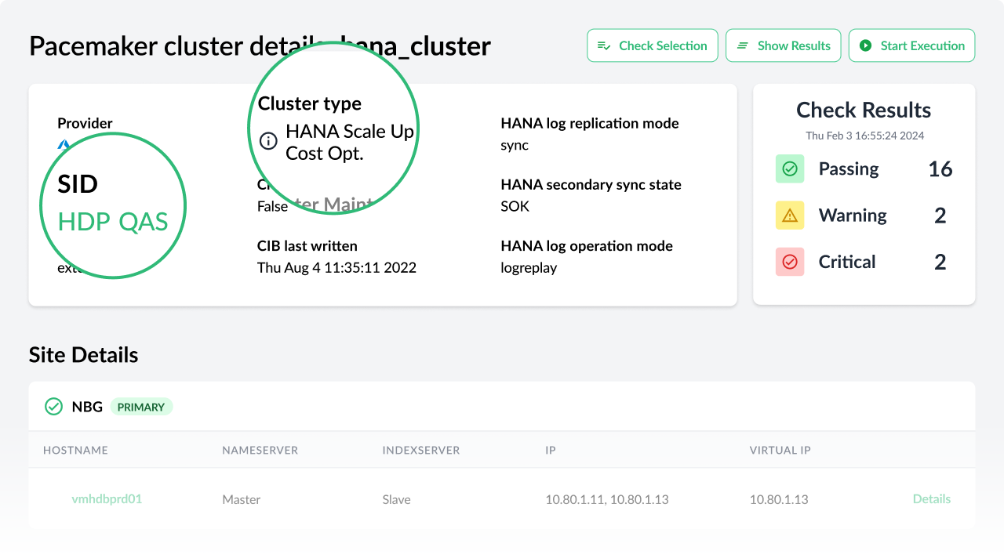Click the Check Results timestamp
Image resolution: width=1004 pixels, height=558 pixels.
click(x=864, y=136)
